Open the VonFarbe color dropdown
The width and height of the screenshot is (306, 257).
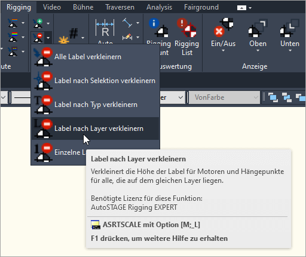[224, 97]
